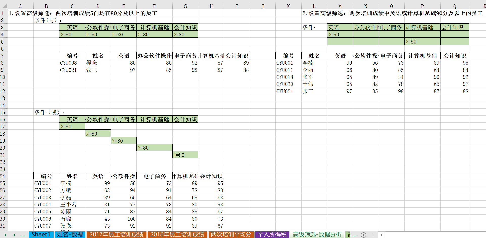Switch to the 两次培训平均分 tab
The image size is (486, 238).
231,235
